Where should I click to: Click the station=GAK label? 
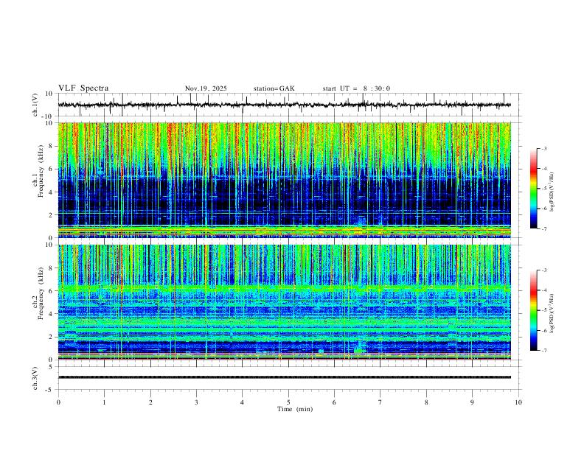274,88
